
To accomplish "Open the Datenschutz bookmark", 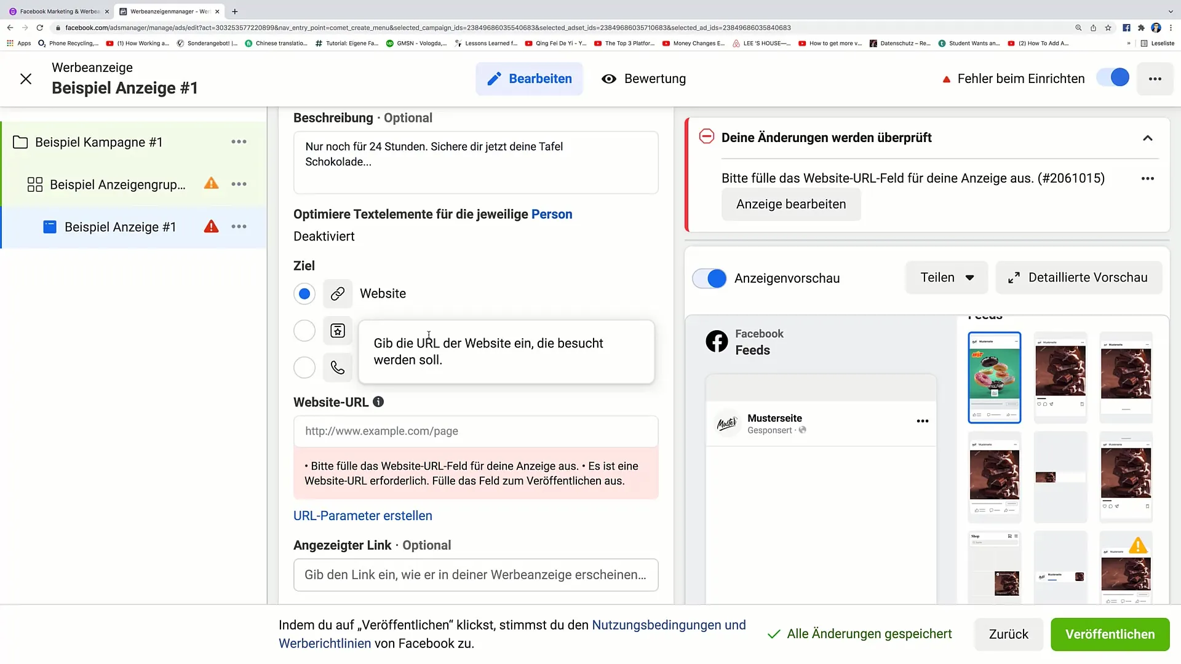I will coord(900,44).
